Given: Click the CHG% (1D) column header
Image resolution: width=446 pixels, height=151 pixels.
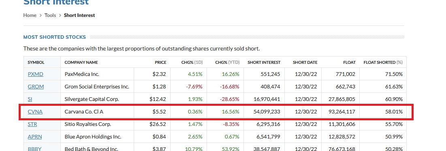Looking at the screenshot, I should tap(192, 62).
